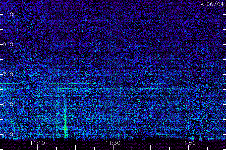Click the HA 06/04 header label
226x150 pixels.
tap(210, 4)
